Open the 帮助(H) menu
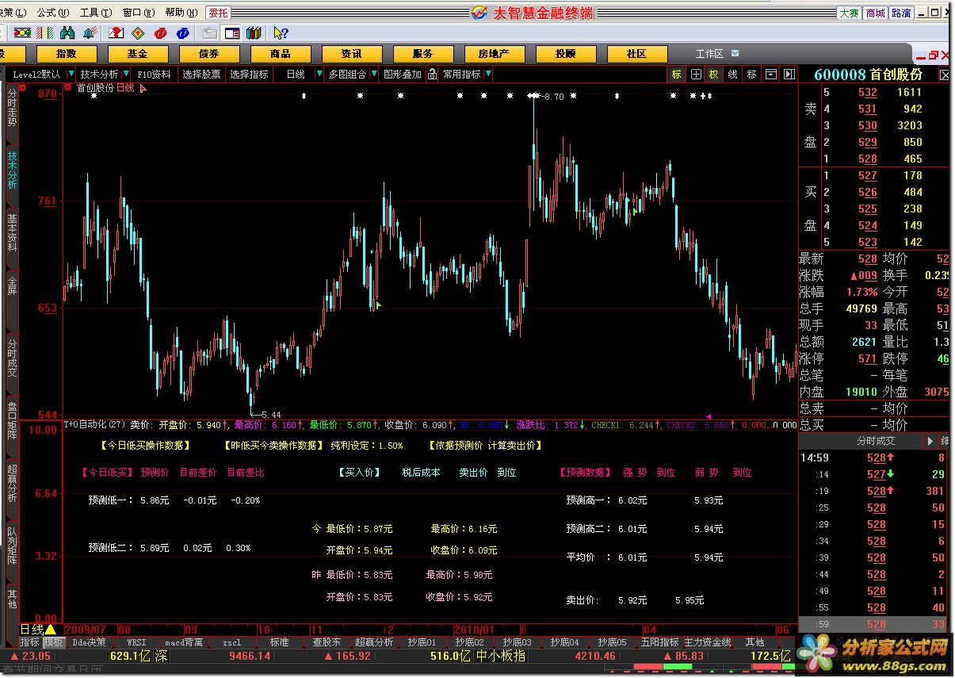The height and width of the screenshot is (678, 955). (181, 13)
